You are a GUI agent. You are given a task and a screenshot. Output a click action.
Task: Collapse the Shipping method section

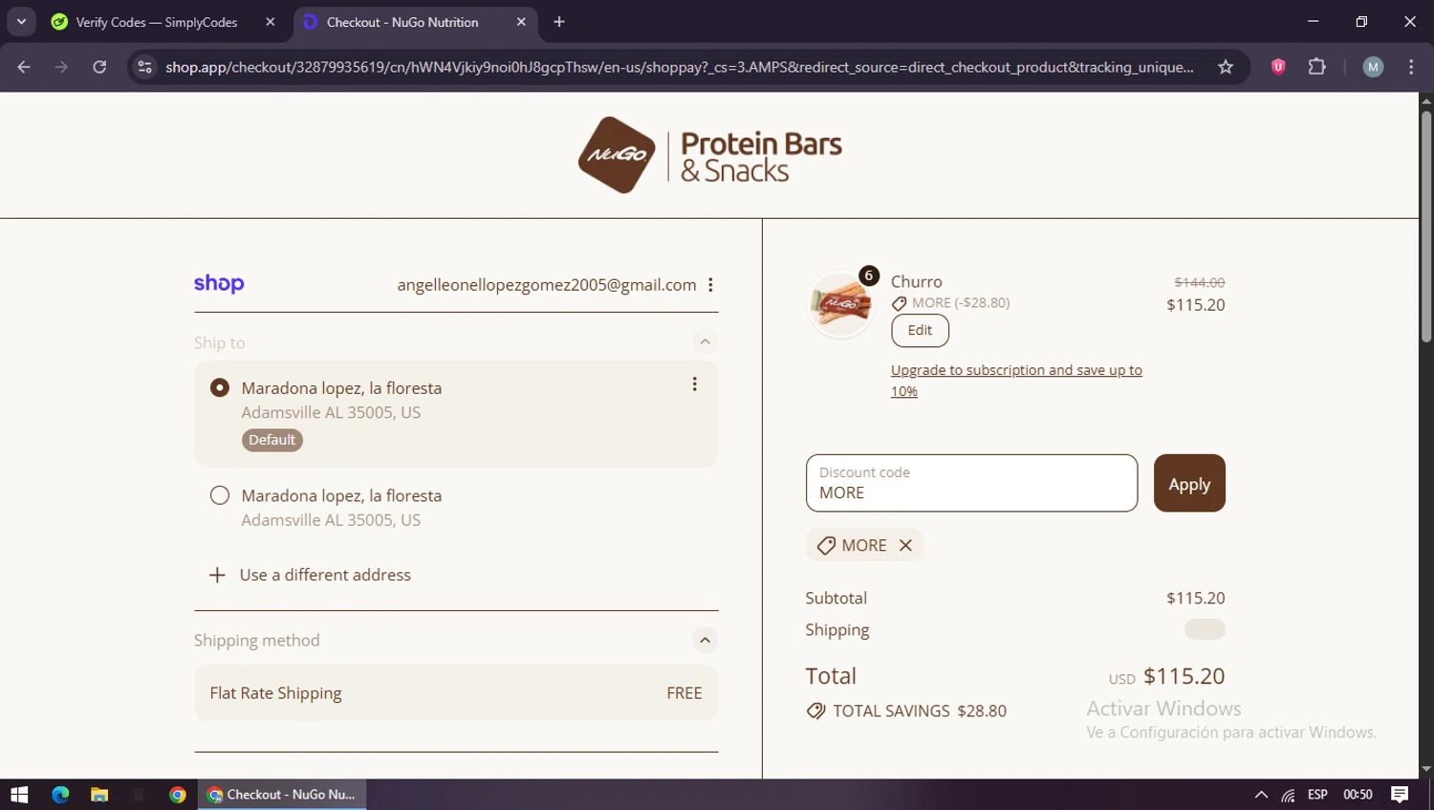click(x=705, y=641)
